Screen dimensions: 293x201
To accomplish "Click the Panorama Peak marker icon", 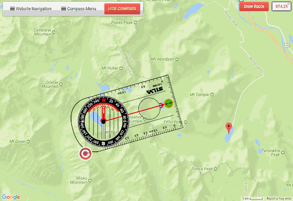I will pyautogui.click(x=283, y=152).
